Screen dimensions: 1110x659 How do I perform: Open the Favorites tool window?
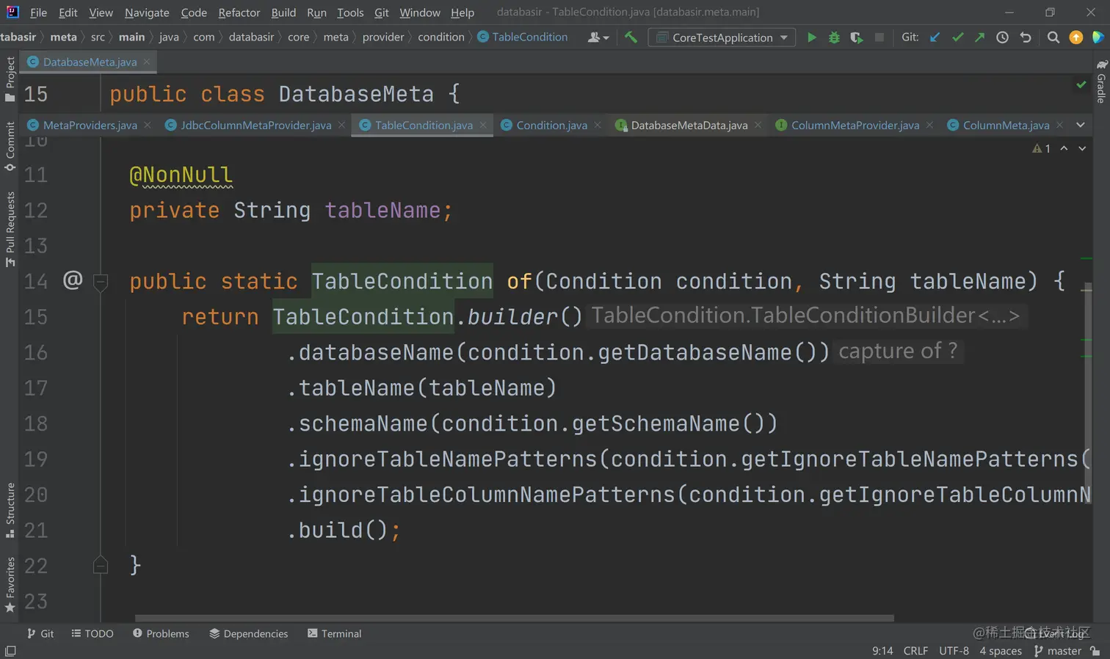(x=10, y=584)
